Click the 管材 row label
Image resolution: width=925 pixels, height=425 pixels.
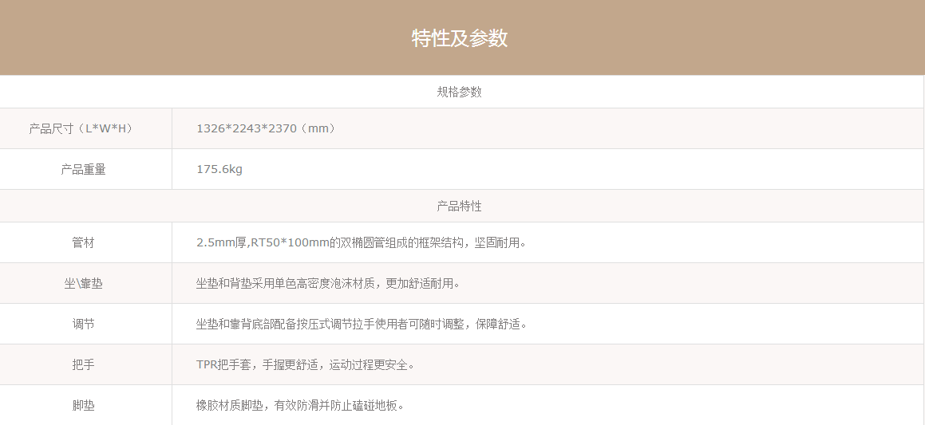[83, 242]
